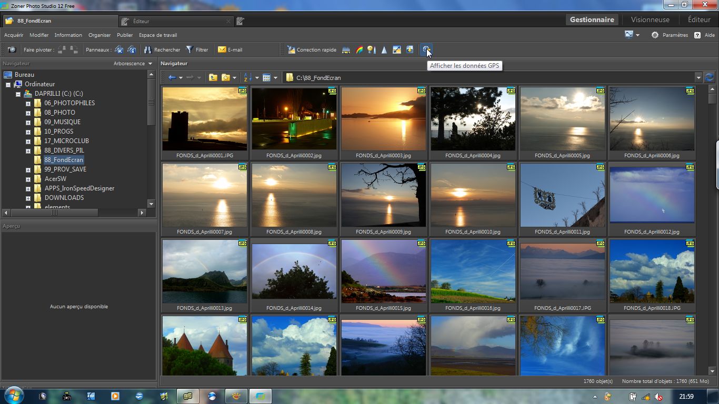Image resolution: width=719 pixels, height=404 pixels.
Task: Click the sharpen triangle icon in toolbar
Action: coord(384,49)
